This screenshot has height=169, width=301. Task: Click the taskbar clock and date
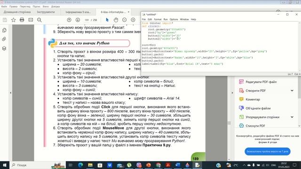(284, 165)
